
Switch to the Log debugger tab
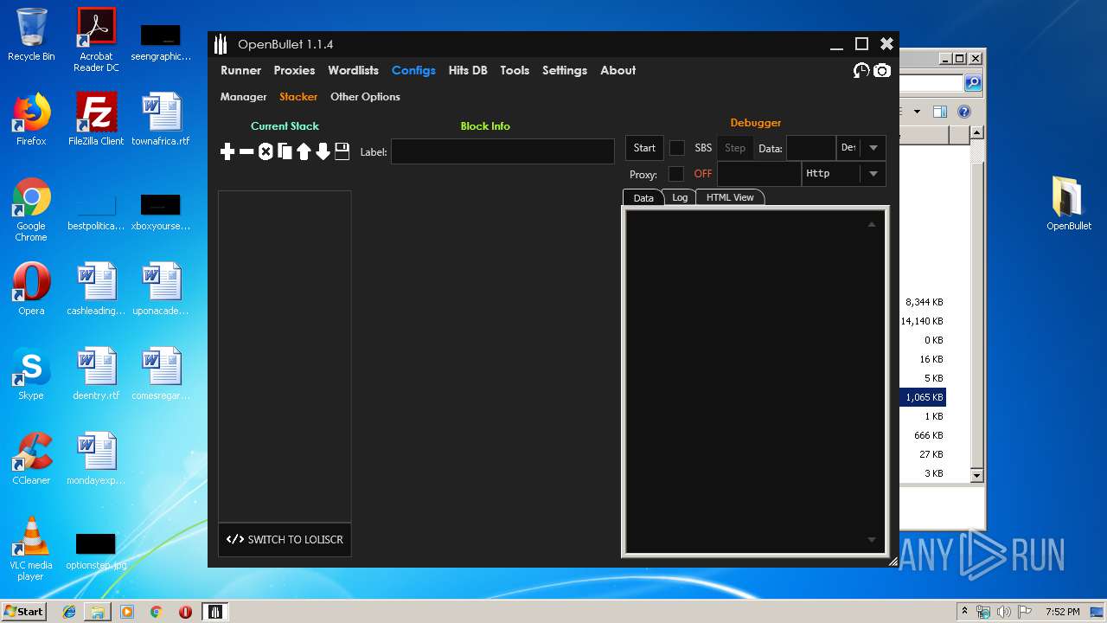coord(680,197)
